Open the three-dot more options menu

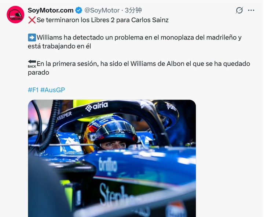[251, 10]
